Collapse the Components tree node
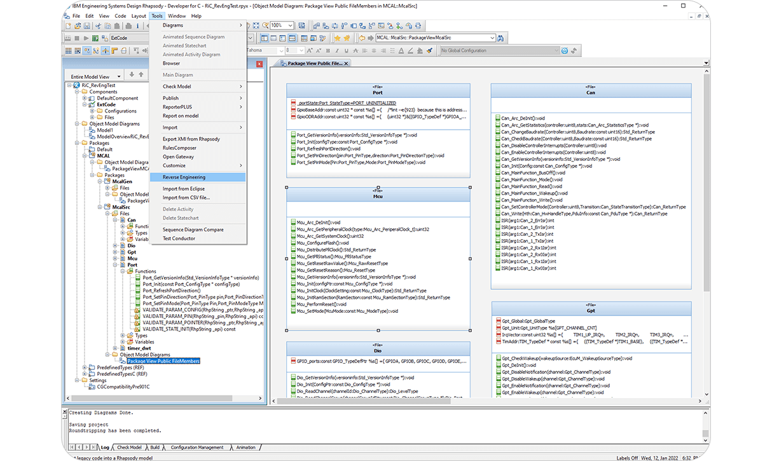 [x=77, y=92]
